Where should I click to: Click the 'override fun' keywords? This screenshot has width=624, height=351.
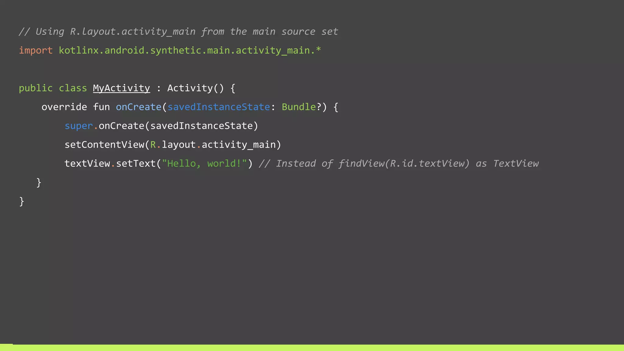tap(76, 107)
